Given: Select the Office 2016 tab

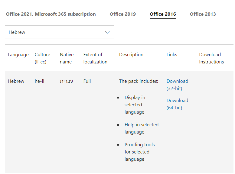Looking at the screenshot, I should (163, 14).
